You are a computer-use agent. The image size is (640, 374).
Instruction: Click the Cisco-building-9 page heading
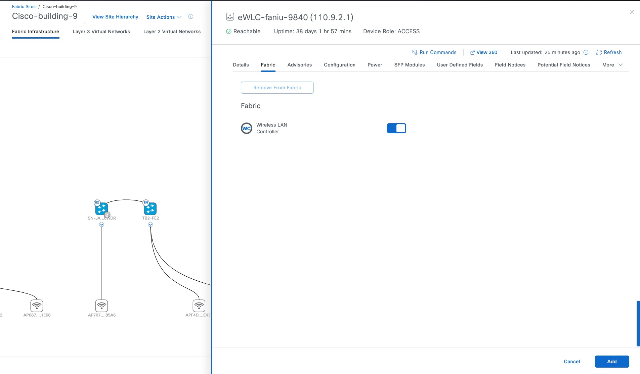(x=45, y=16)
